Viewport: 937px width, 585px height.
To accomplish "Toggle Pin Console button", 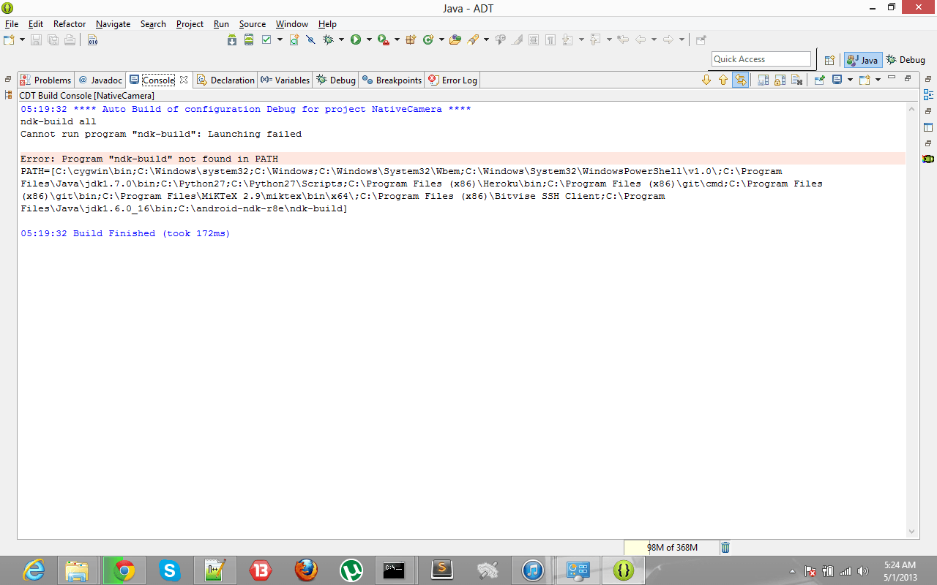I will click(x=819, y=80).
